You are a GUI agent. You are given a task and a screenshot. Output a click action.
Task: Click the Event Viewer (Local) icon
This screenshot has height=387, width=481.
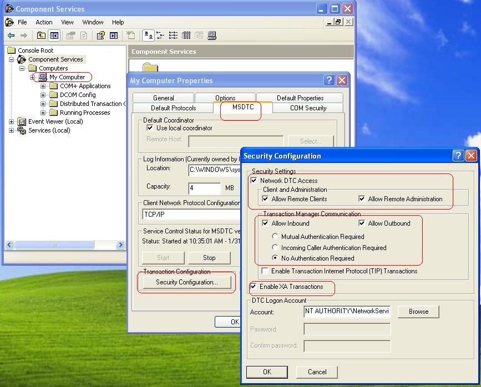coord(22,121)
